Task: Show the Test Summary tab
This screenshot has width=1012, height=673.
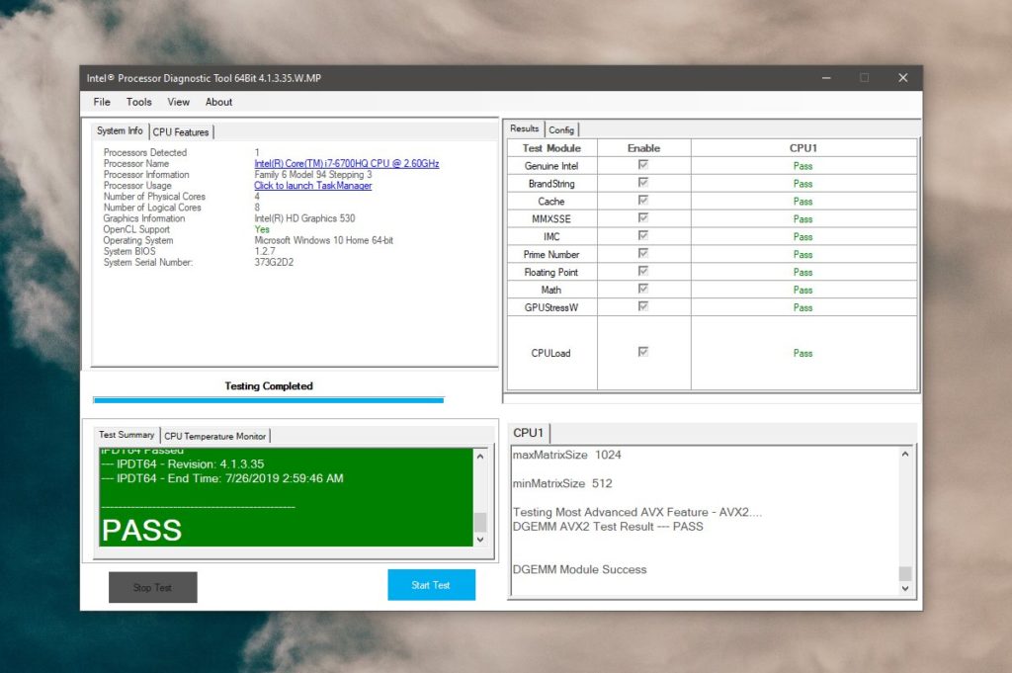Action: point(126,435)
